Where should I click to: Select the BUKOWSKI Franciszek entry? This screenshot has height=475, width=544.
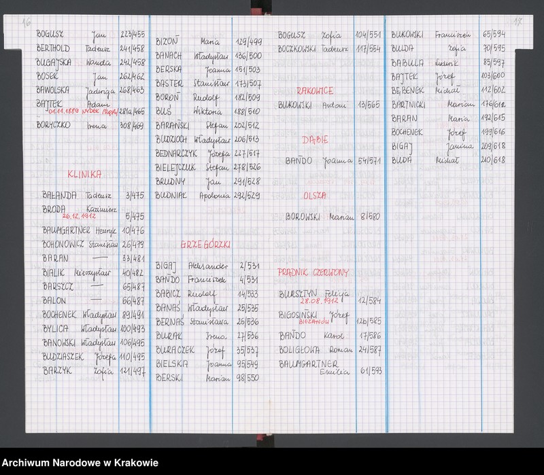coord(448,35)
